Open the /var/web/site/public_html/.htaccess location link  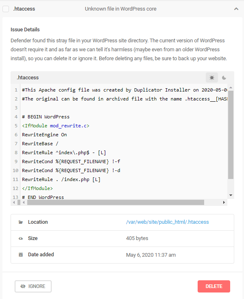(168, 222)
